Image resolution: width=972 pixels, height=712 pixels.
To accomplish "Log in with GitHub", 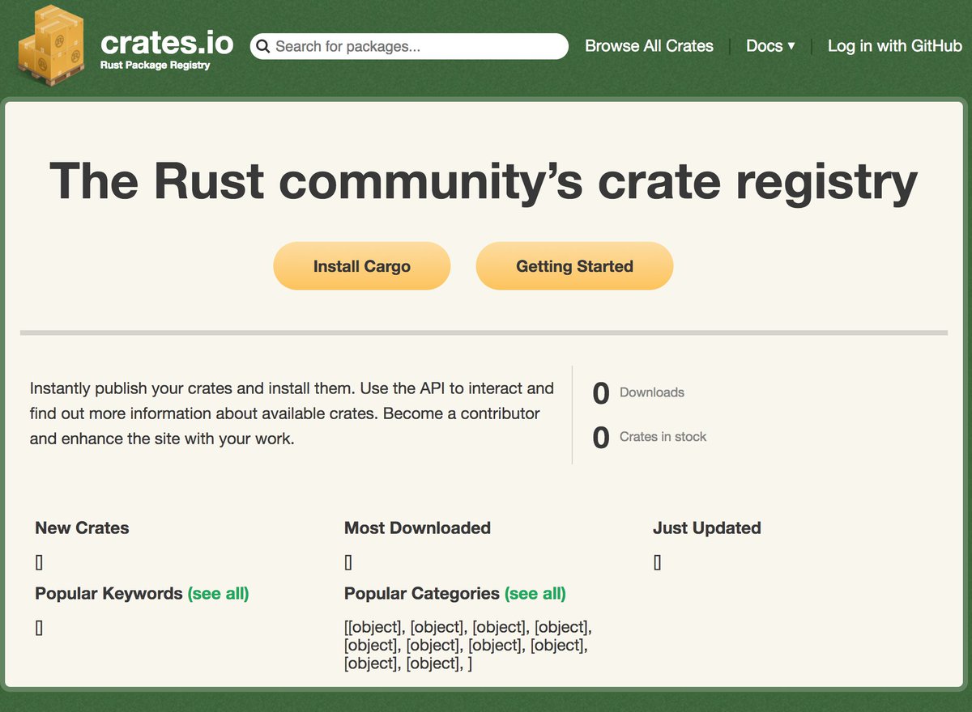I will click(x=894, y=46).
